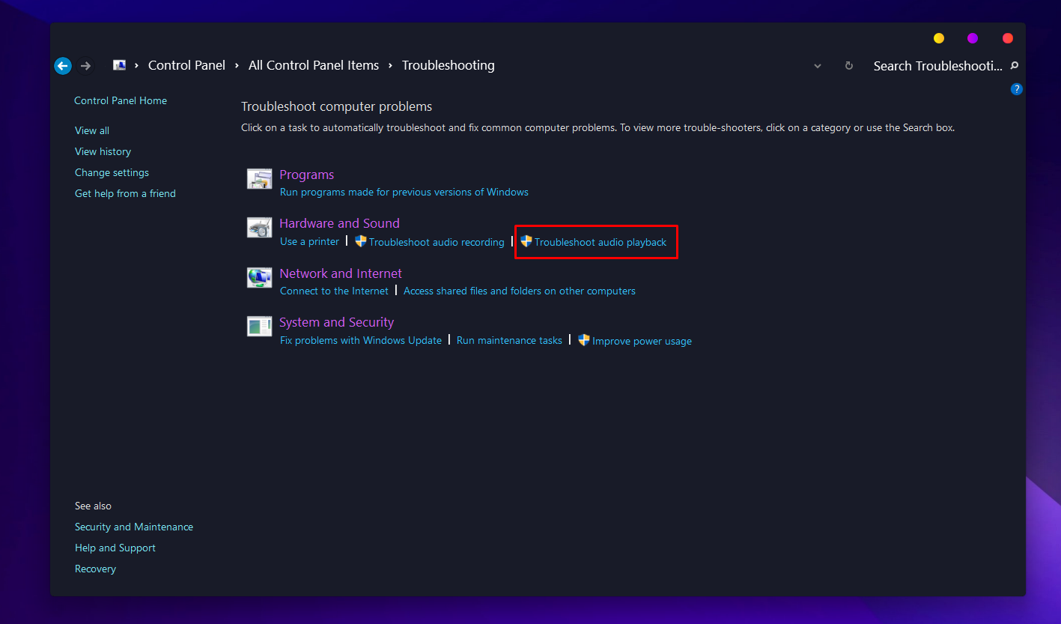Click Connect to the Internet link
The image size is (1061, 624).
(x=334, y=291)
